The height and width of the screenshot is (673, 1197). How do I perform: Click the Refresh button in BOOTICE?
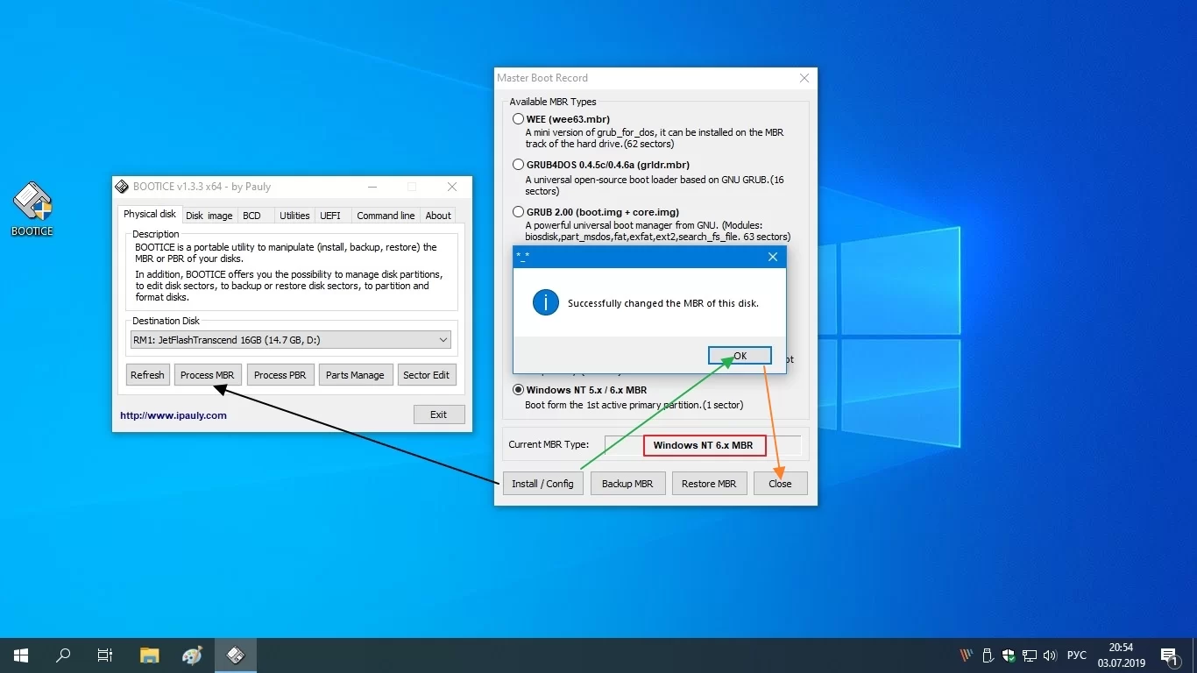point(147,375)
